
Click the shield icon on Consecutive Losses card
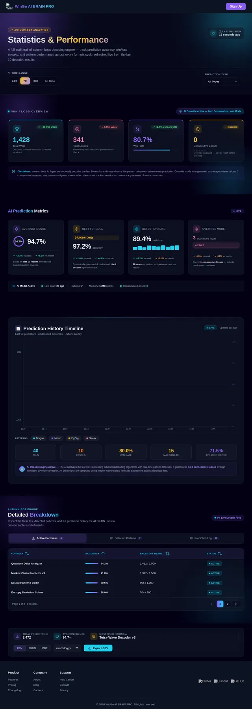click(198, 129)
